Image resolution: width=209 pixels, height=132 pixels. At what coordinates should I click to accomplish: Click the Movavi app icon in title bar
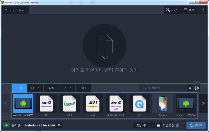(3, 3)
